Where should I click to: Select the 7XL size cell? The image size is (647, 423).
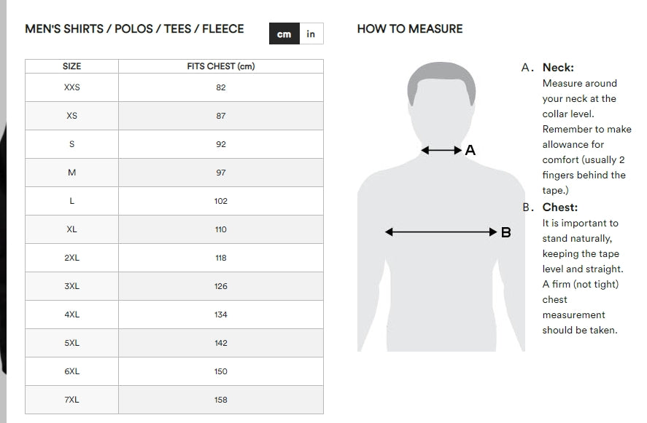(x=71, y=400)
